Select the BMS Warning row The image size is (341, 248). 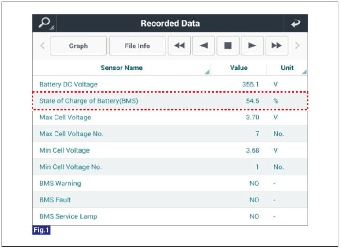(x=170, y=184)
